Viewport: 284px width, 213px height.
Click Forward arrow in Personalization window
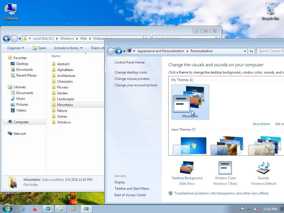tap(118, 51)
